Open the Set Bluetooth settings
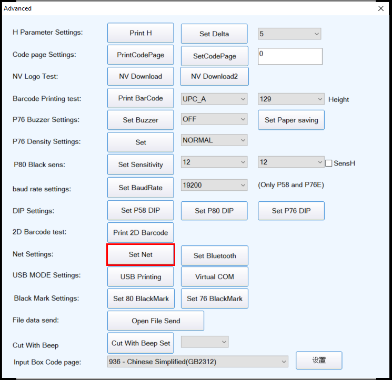 (214, 255)
